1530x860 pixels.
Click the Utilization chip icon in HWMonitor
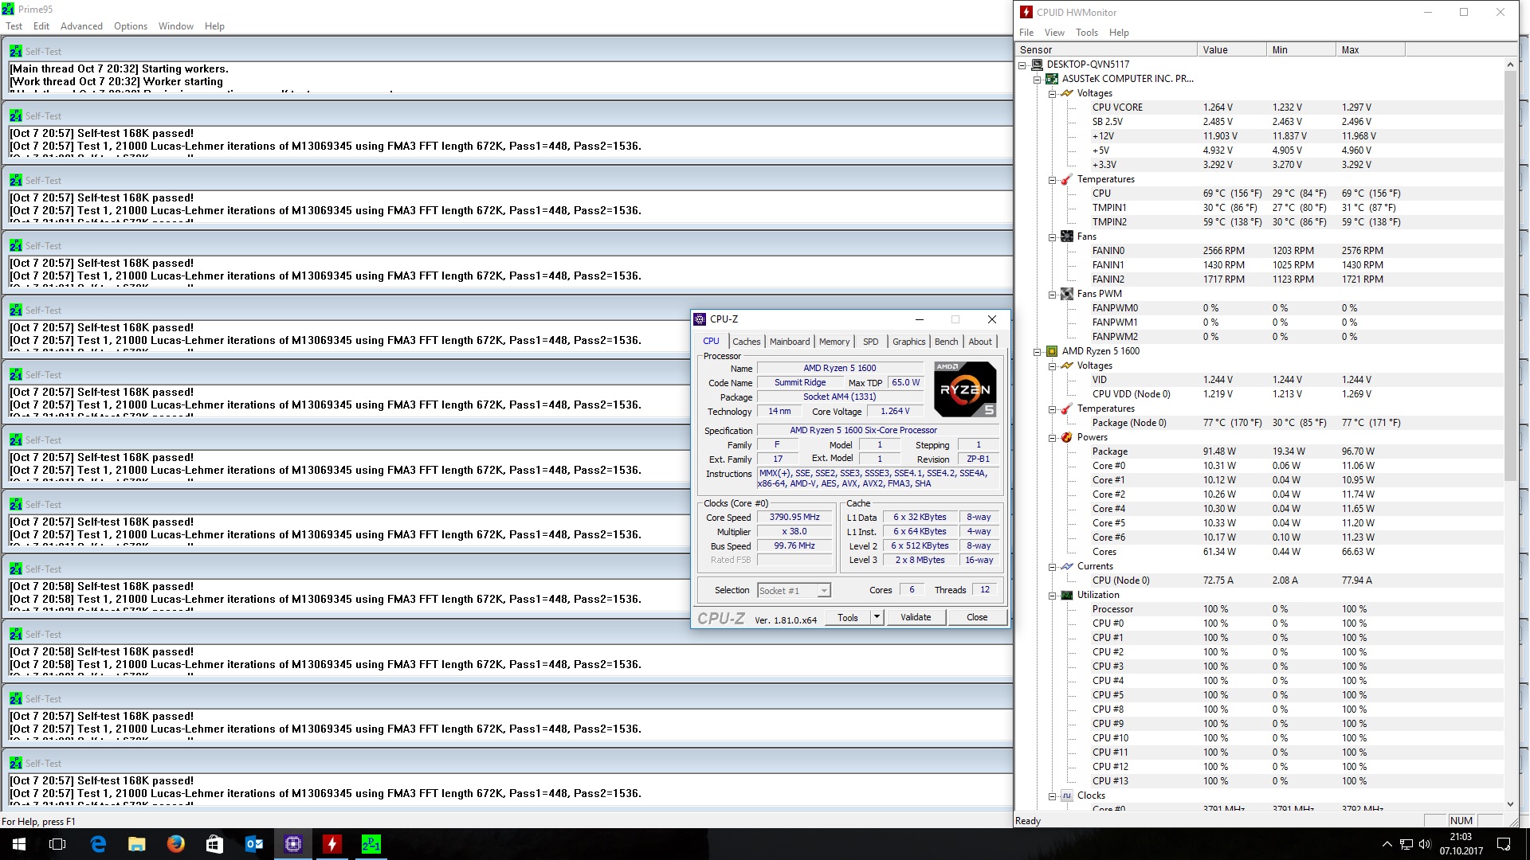(x=1066, y=595)
